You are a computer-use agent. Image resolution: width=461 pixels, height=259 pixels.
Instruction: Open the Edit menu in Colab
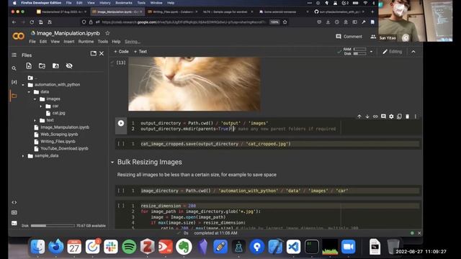pos(43,42)
